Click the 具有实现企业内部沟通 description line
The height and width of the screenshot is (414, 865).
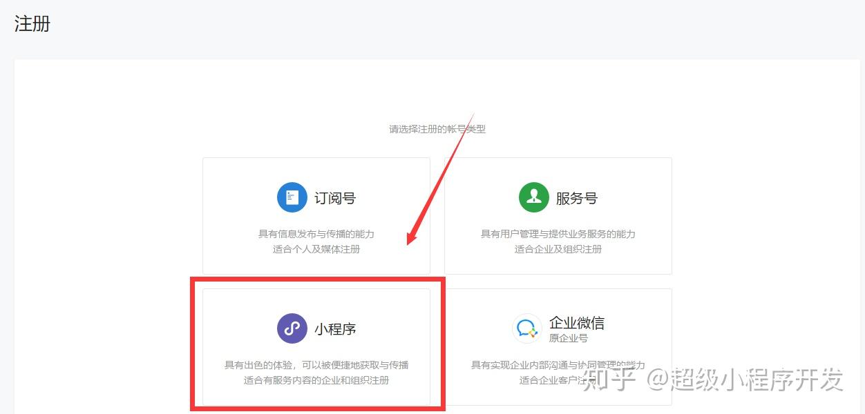pyautogui.click(x=558, y=365)
